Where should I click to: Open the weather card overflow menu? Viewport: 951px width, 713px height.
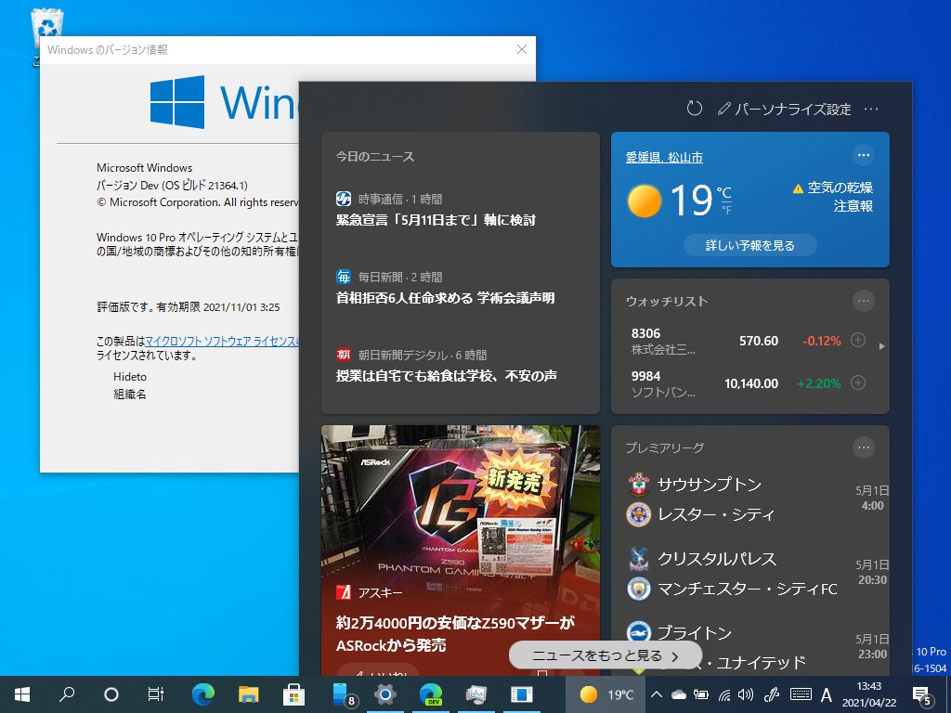point(864,155)
